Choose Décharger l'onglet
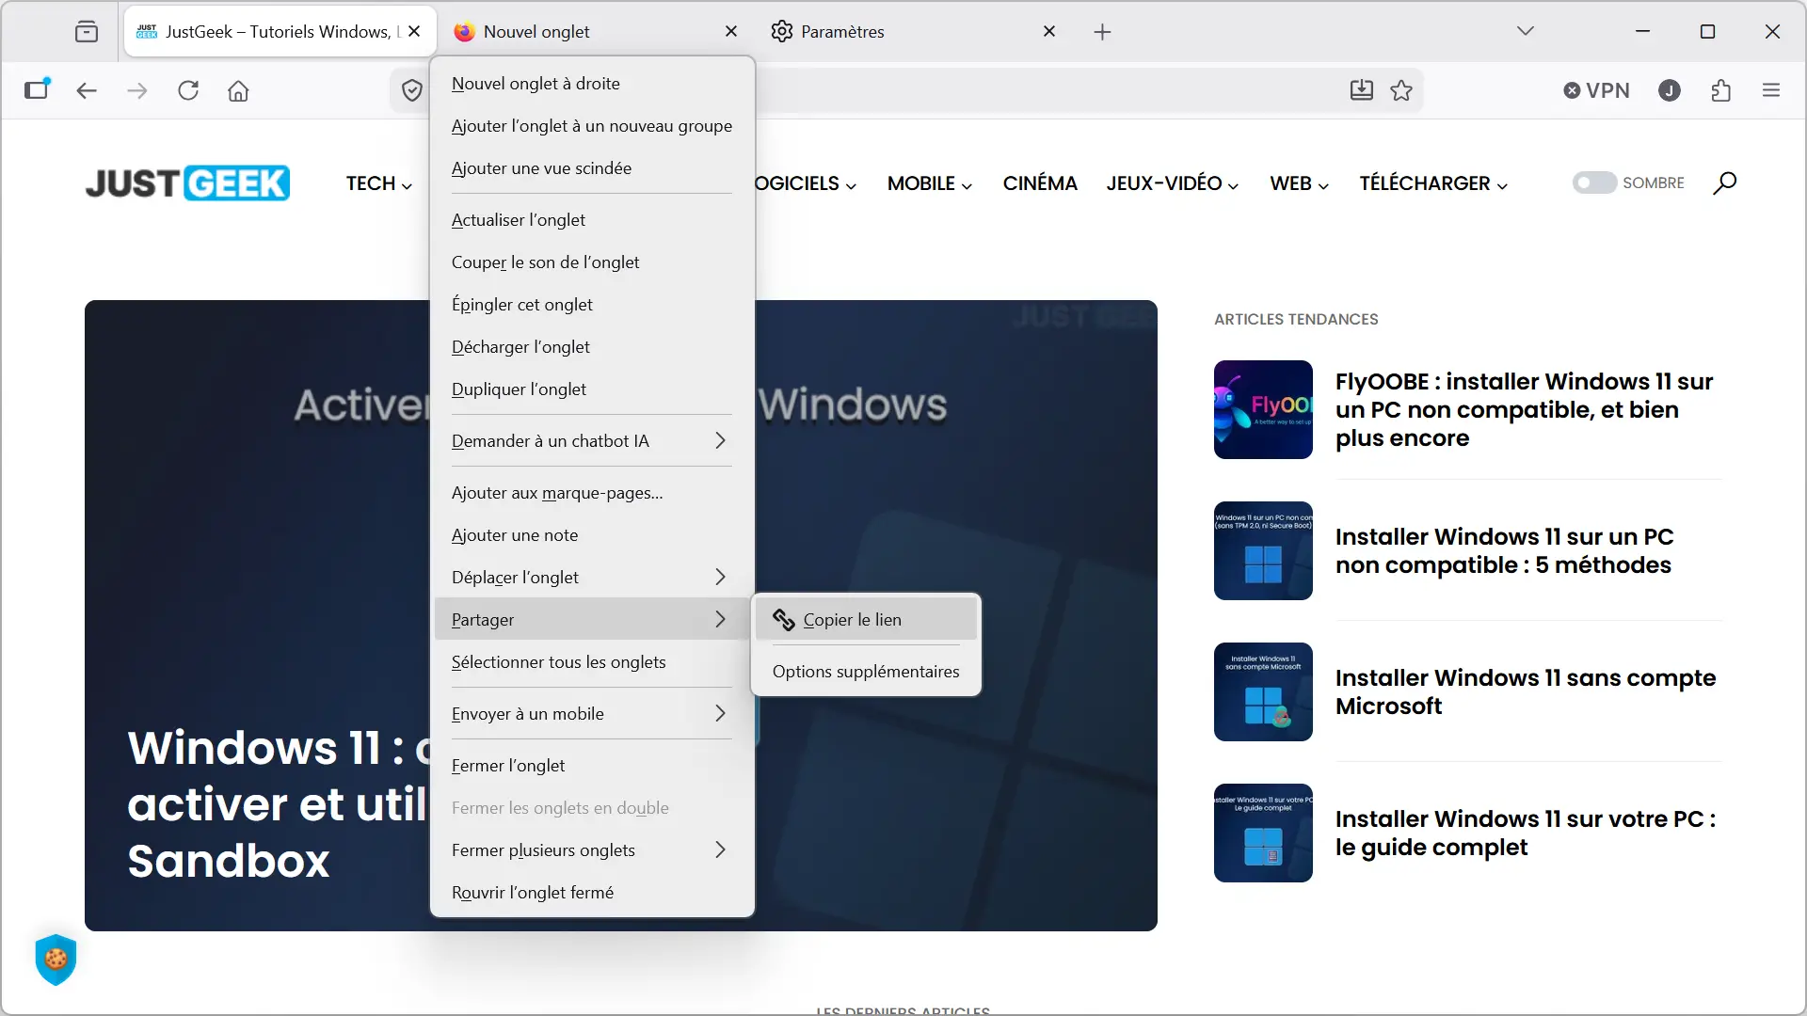Viewport: 1807px width, 1016px height. pos(592,346)
